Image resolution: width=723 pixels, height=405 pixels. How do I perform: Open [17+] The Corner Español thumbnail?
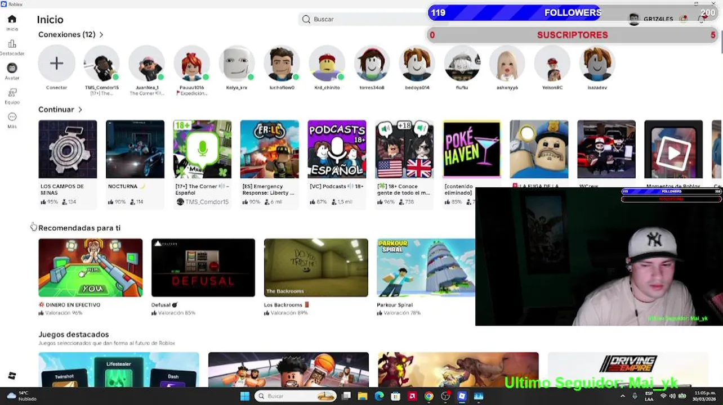coord(202,149)
